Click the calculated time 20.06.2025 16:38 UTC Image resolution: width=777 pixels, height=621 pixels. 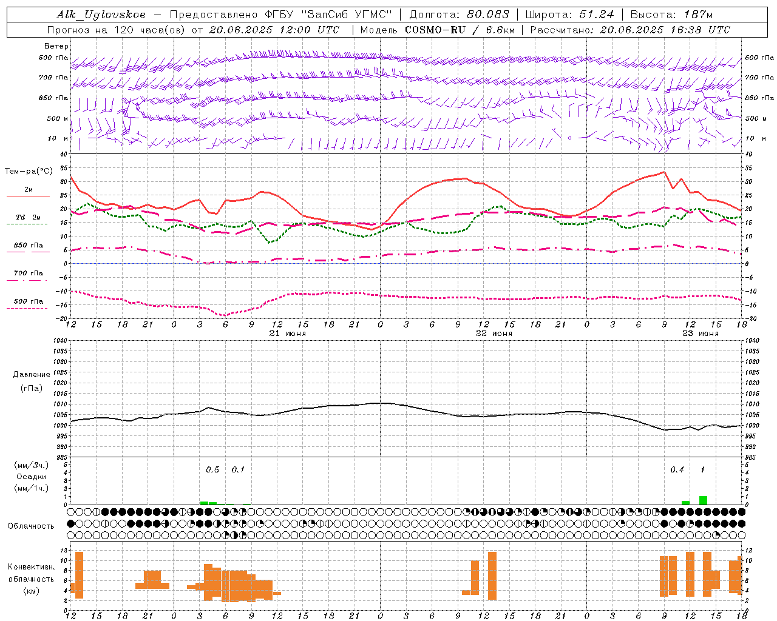pyautogui.click(x=665, y=30)
